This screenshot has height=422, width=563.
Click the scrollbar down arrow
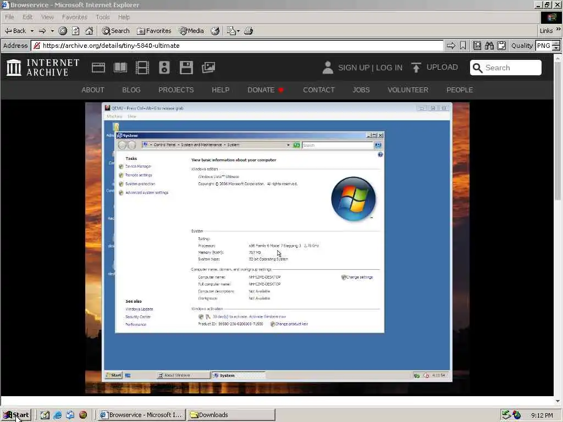pyautogui.click(x=558, y=401)
